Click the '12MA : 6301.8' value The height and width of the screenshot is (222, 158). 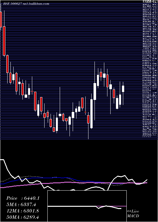(x=22, y=211)
